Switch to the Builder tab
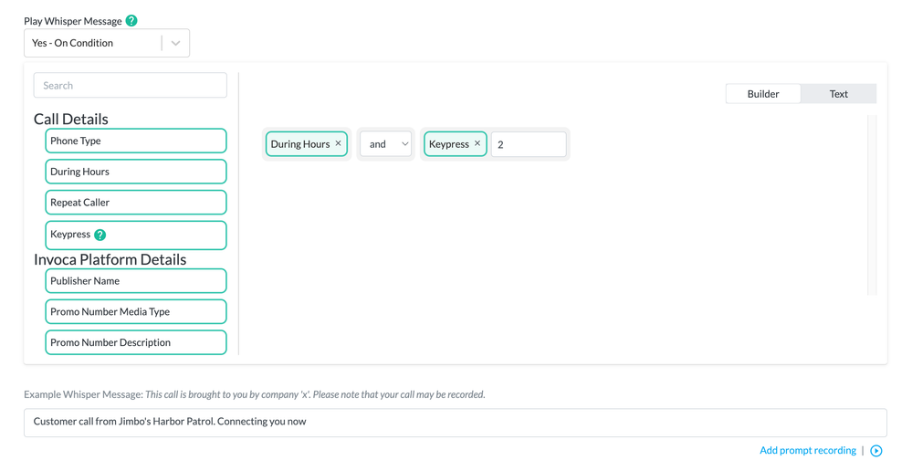Viewport: 912px width, 471px height. click(x=763, y=94)
